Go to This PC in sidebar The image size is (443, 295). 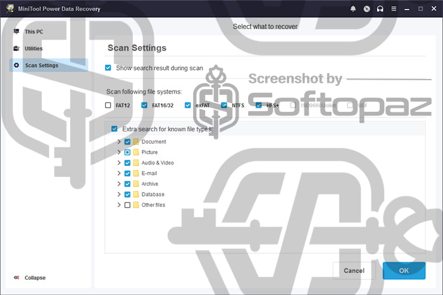tap(49, 32)
